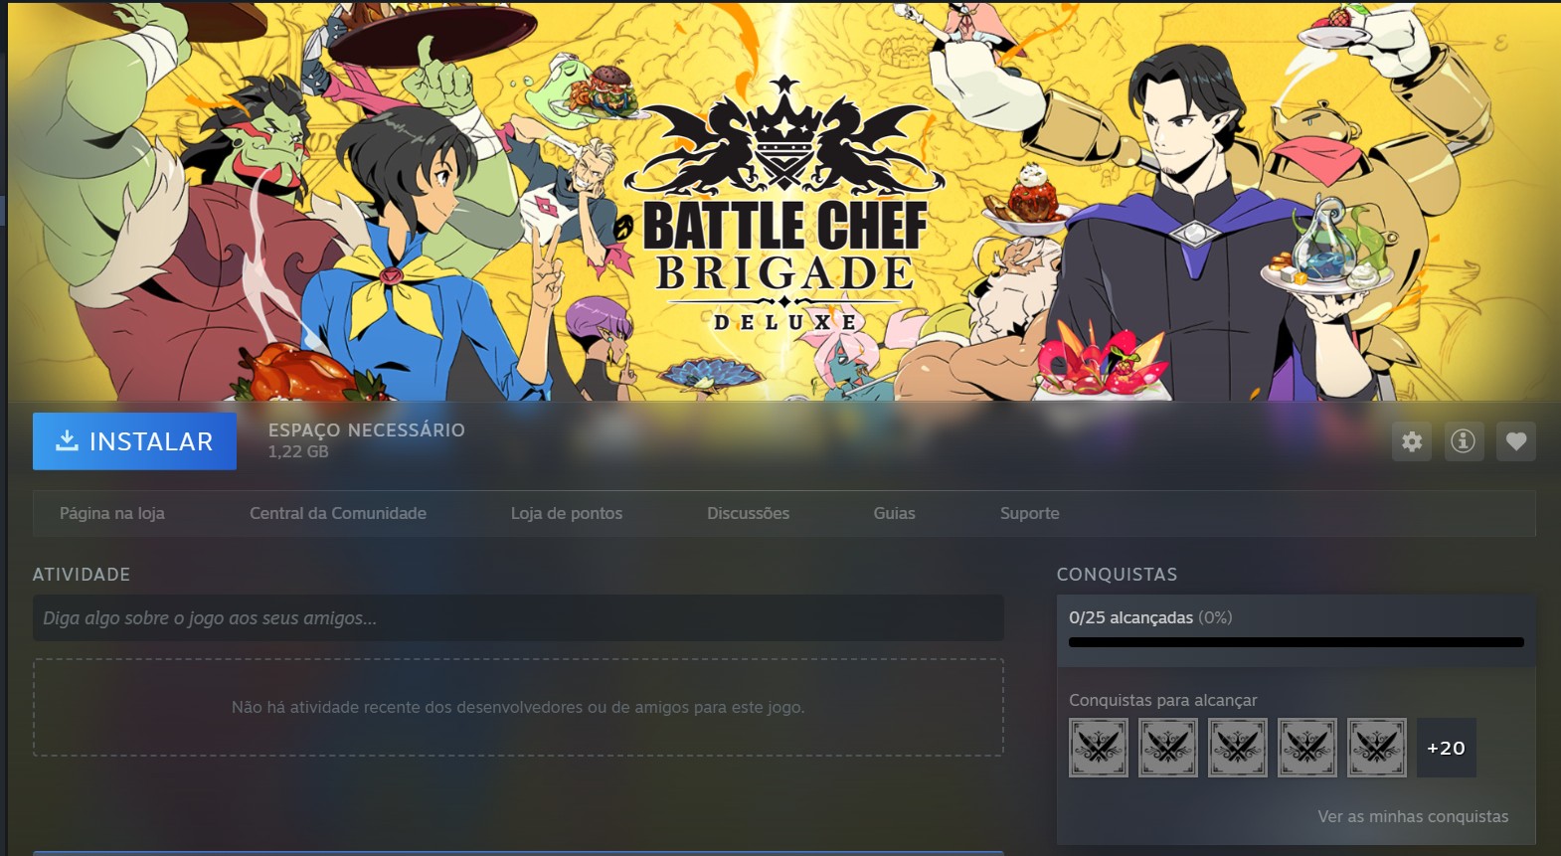Show game info via the information icon

coord(1464,441)
